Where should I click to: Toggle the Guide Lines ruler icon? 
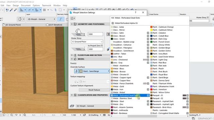tap(22, 10)
